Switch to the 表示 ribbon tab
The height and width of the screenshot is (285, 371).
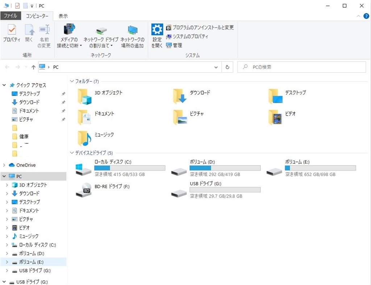(x=63, y=16)
